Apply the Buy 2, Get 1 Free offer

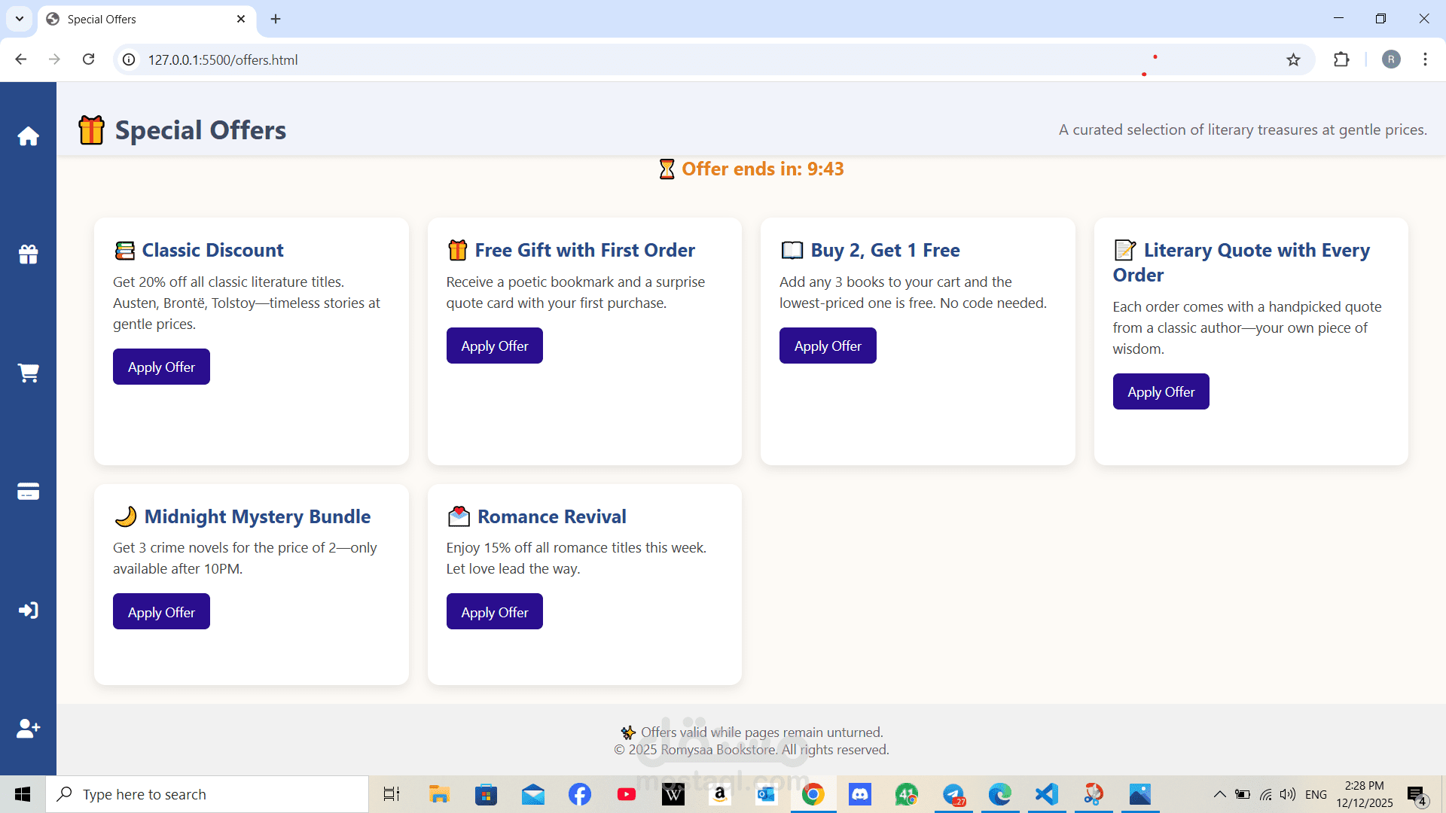[827, 346]
